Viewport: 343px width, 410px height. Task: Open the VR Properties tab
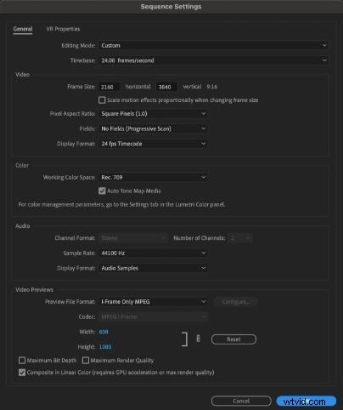point(63,29)
